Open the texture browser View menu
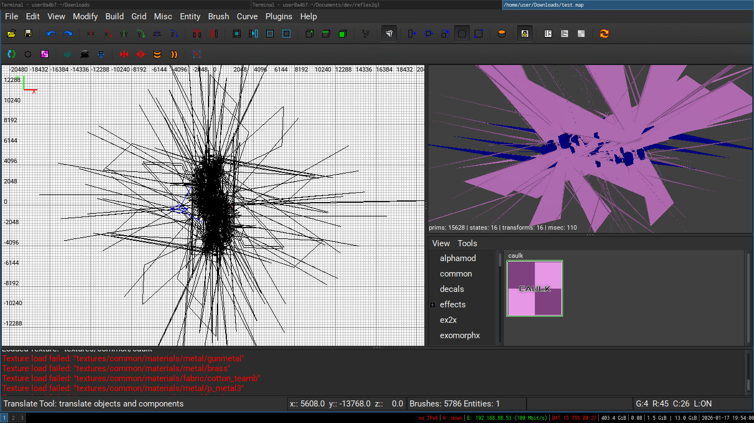The width and height of the screenshot is (754, 423). [440, 243]
